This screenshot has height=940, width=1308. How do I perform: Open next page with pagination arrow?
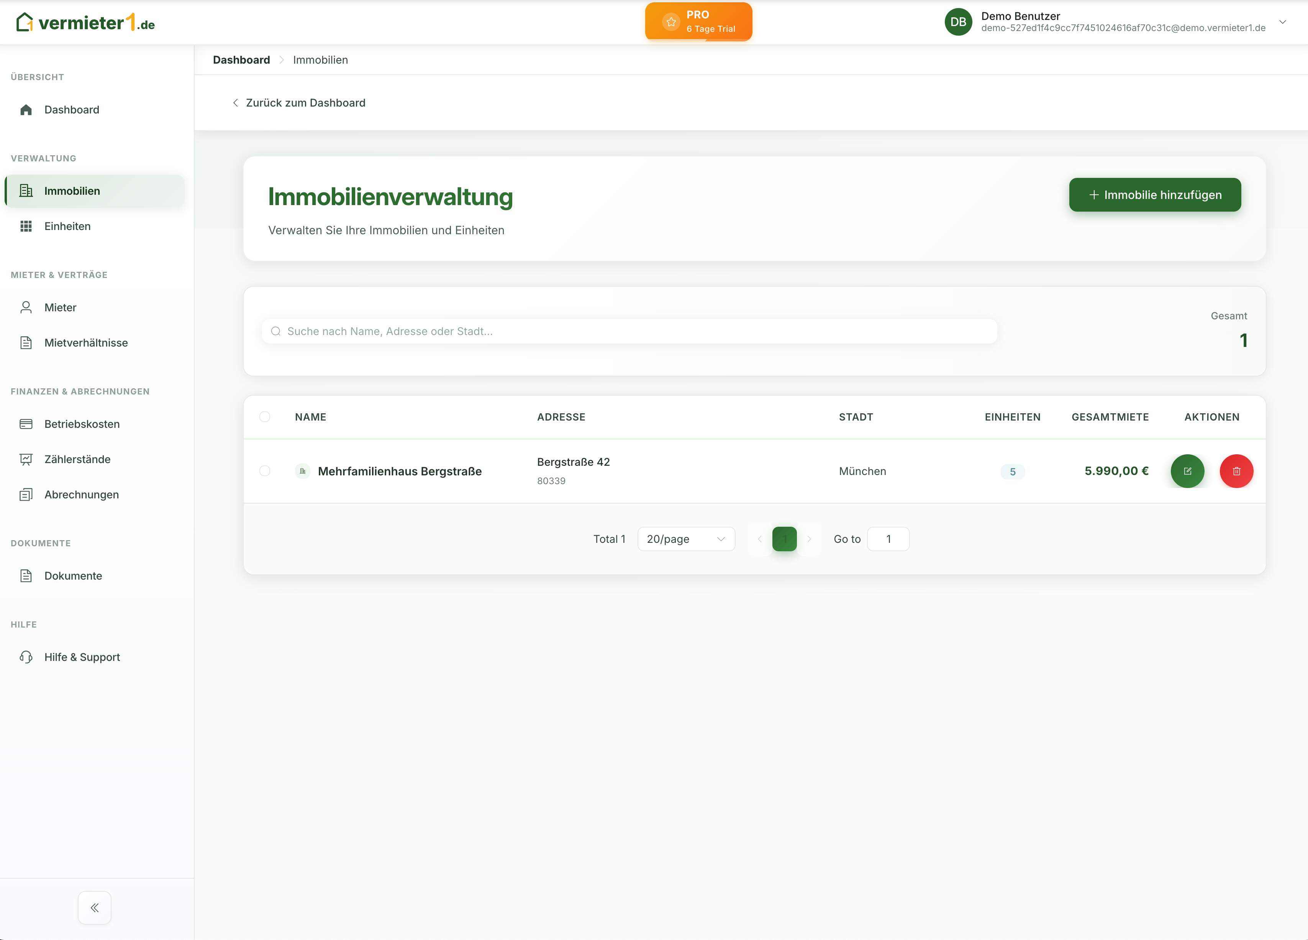point(810,538)
